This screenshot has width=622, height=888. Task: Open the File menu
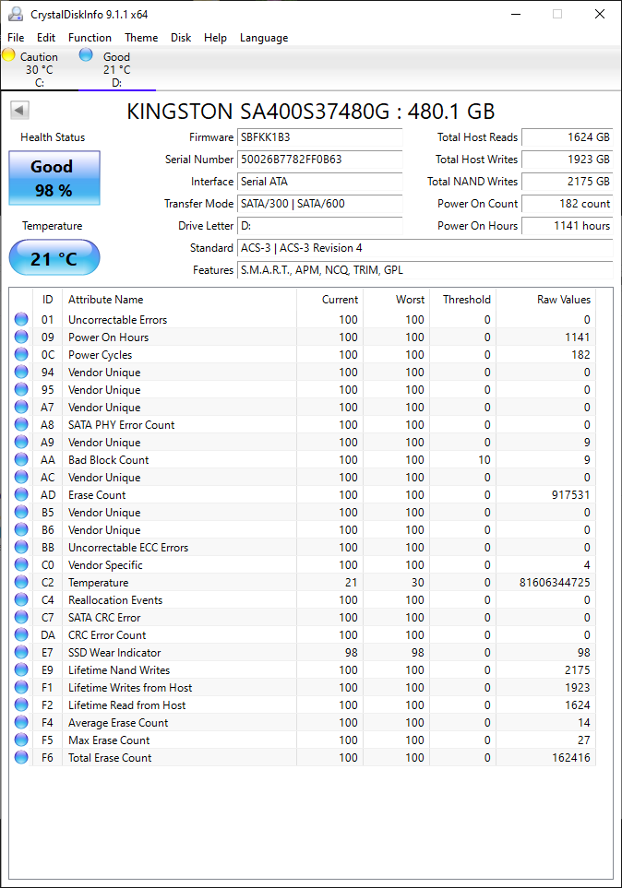16,38
